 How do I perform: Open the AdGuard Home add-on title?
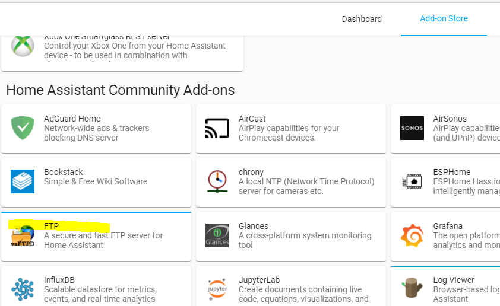click(x=72, y=119)
